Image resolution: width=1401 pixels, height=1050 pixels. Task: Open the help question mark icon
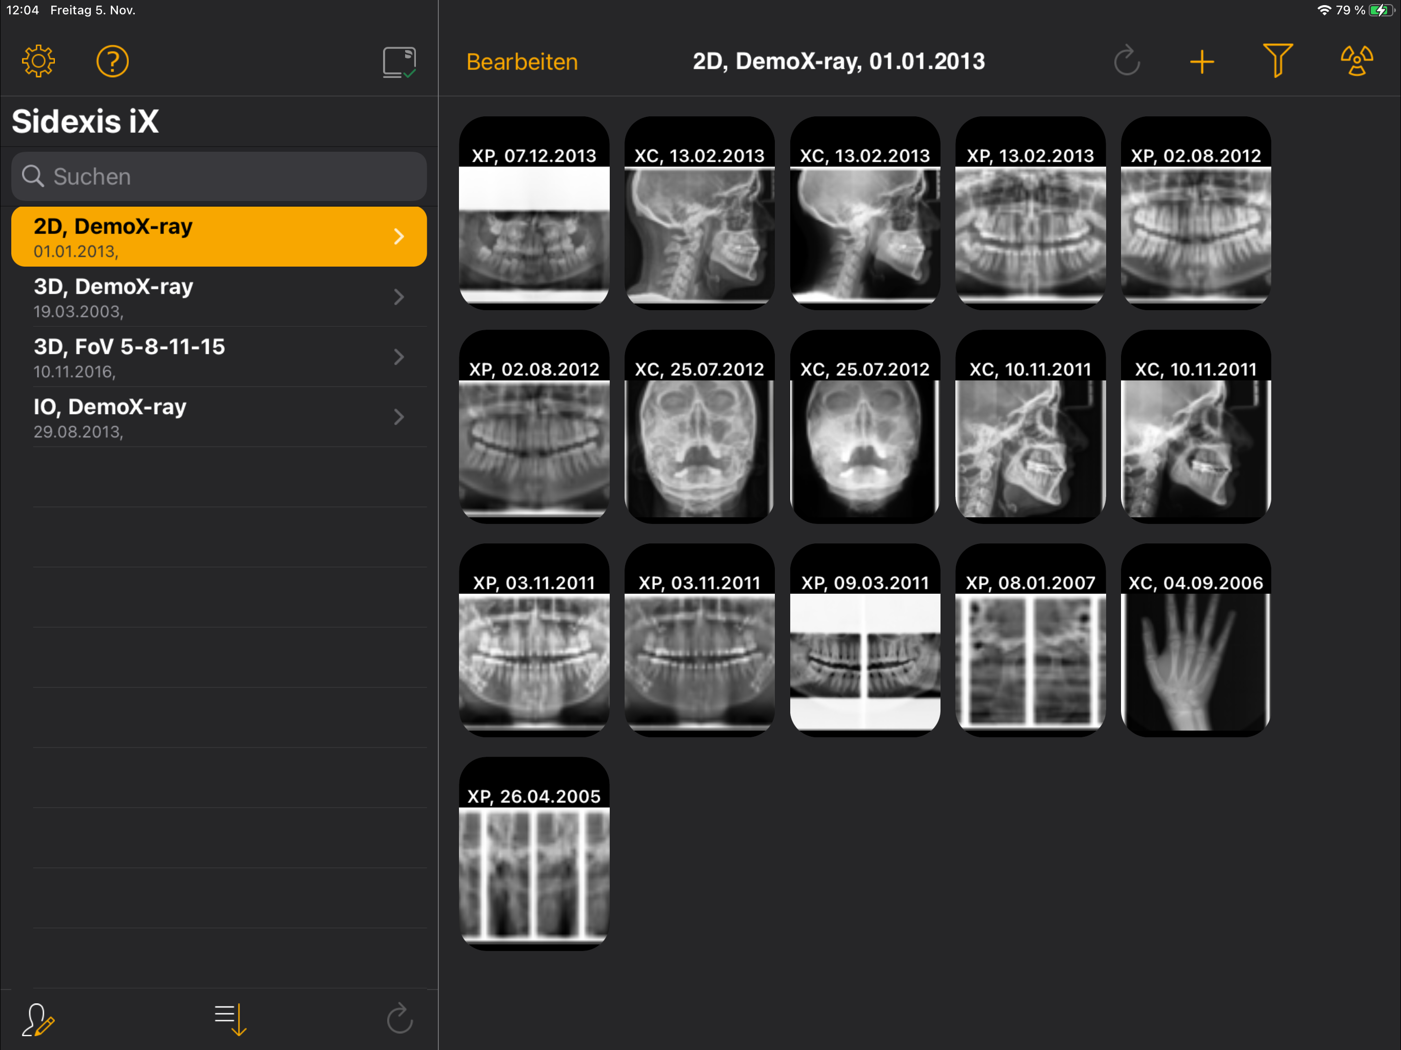coord(113,62)
